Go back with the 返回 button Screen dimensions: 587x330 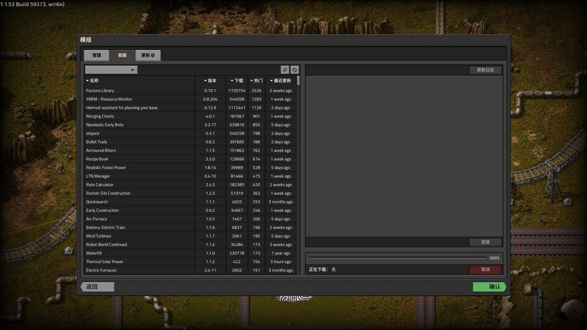coord(97,287)
